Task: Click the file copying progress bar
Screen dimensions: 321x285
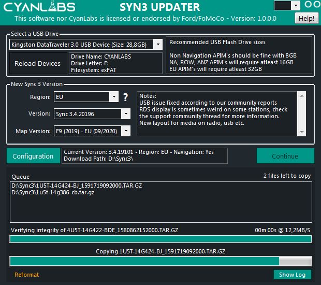Action: (x=160, y=261)
